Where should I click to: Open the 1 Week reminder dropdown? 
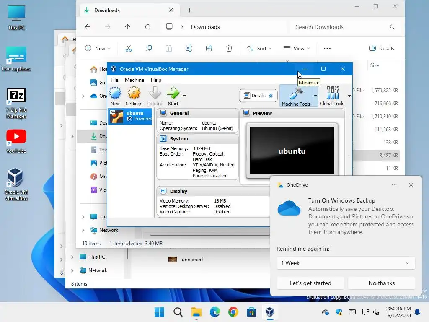[346, 263]
